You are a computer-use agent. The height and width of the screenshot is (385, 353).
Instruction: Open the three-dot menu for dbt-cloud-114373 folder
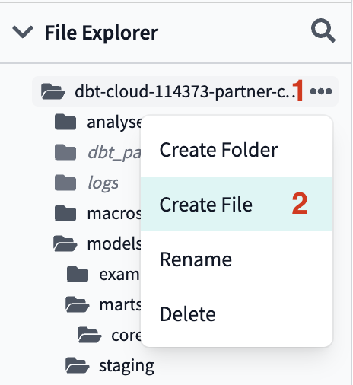(321, 91)
